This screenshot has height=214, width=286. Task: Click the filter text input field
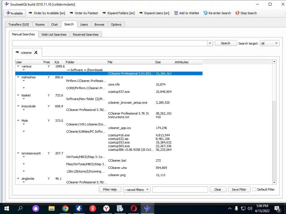(x=180, y=189)
